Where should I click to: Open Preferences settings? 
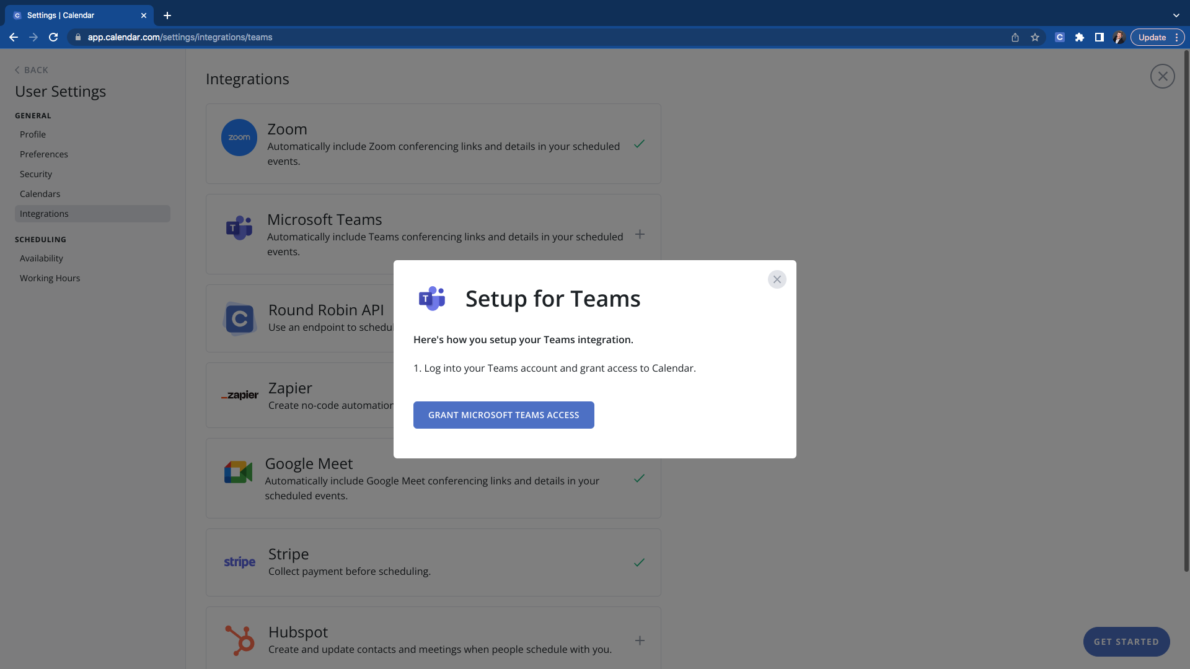point(44,154)
